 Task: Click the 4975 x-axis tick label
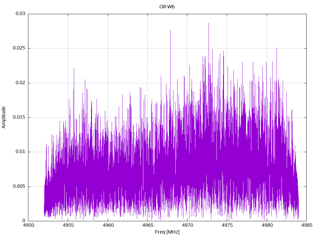click(x=227, y=225)
